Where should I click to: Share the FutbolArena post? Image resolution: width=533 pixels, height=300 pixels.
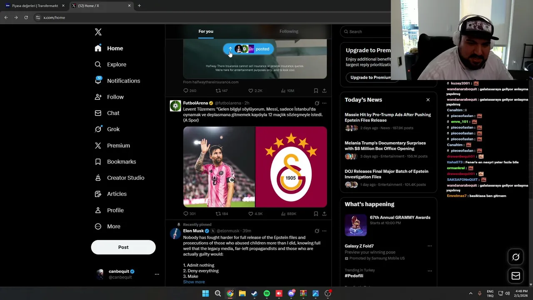click(324, 214)
